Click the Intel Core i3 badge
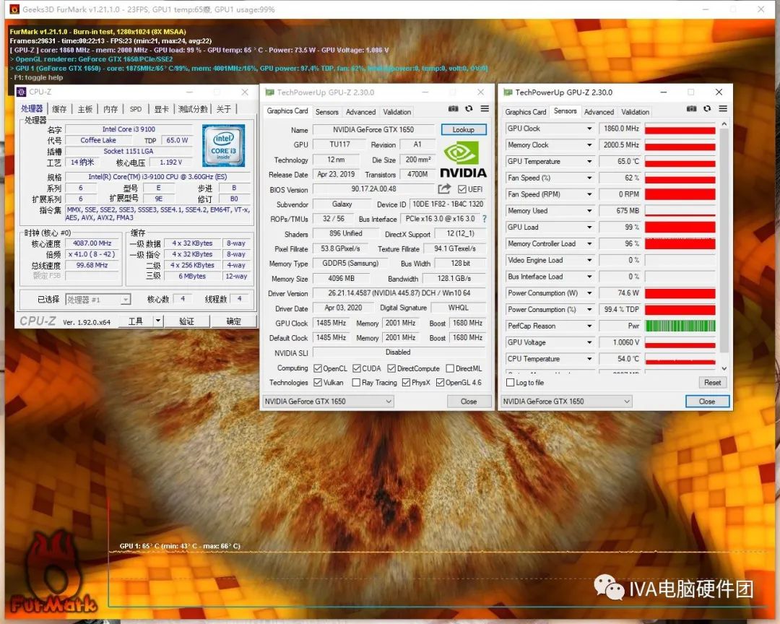Image resolution: width=780 pixels, height=624 pixels. (x=223, y=145)
